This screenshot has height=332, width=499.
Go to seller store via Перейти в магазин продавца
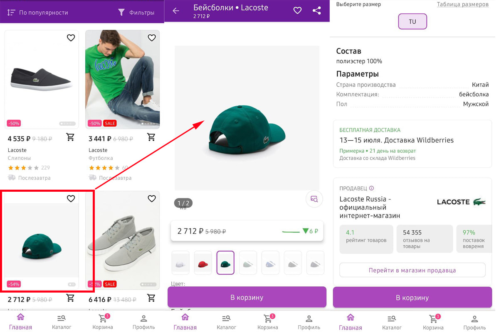413,270
